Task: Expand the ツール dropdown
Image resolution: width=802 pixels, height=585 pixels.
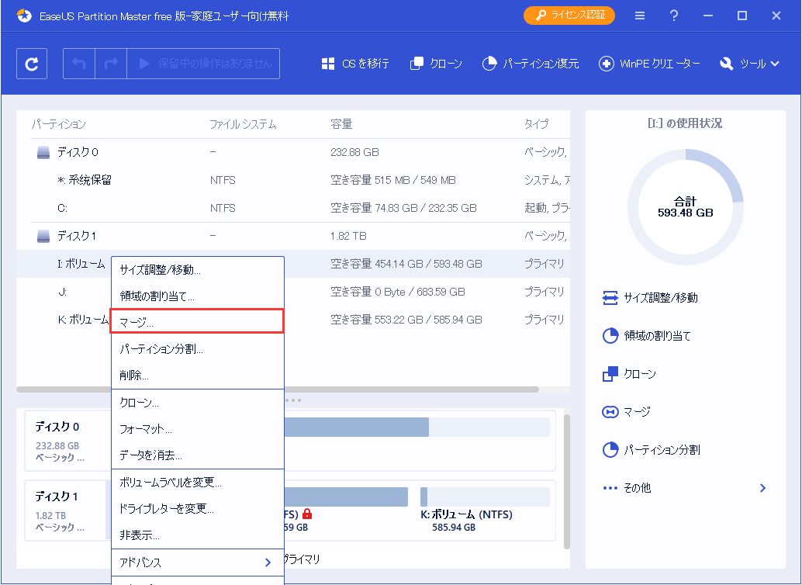Action: coord(749,64)
